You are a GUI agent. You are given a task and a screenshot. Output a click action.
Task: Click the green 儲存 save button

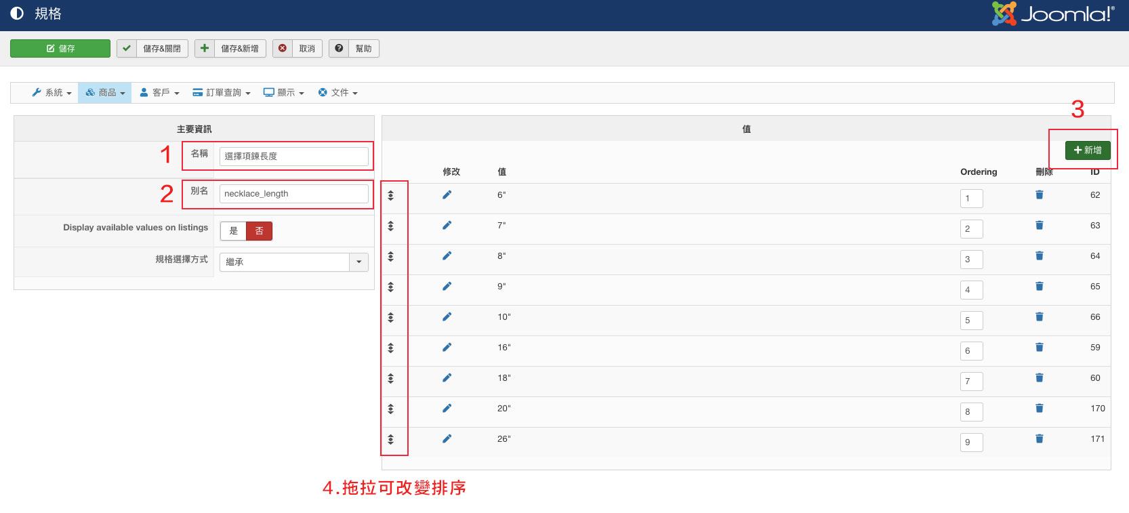(60, 49)
